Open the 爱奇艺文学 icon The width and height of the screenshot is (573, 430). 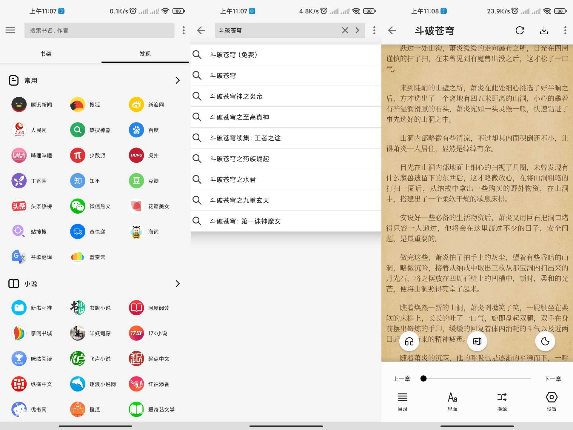(136, 409)
